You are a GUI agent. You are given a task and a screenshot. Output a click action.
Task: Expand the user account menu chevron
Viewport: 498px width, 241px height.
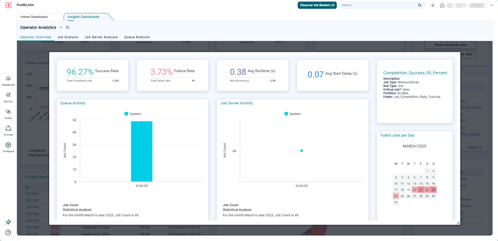[x=492, y=6]
